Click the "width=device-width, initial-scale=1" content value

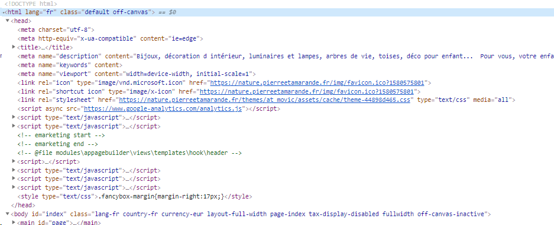(187, 74)
